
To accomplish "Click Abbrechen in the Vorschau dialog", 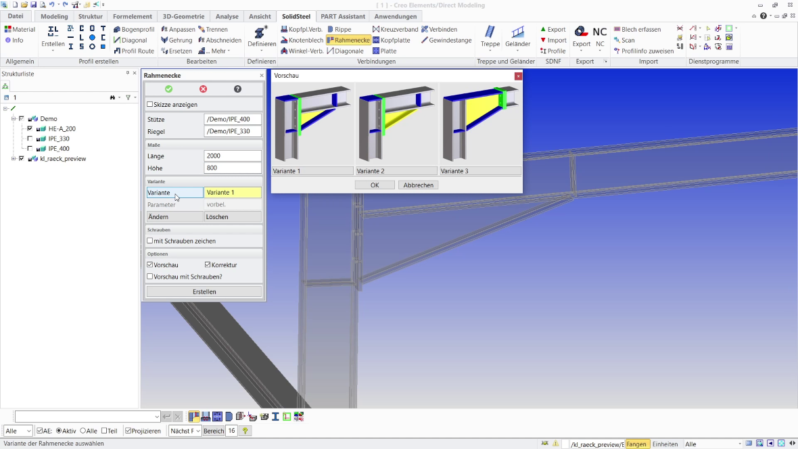I will pos(419,185).
